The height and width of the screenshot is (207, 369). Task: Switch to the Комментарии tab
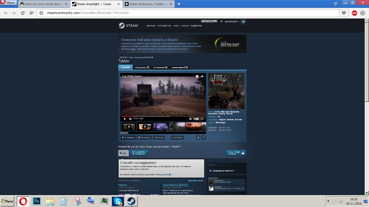180,67
